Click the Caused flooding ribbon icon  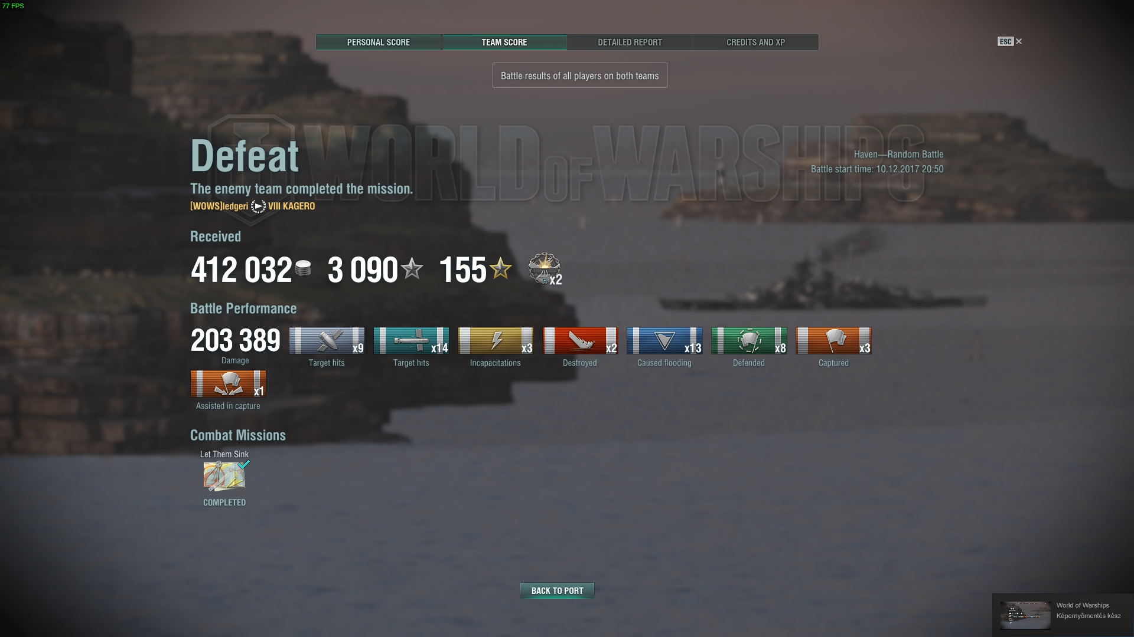[x=664, y=341]
